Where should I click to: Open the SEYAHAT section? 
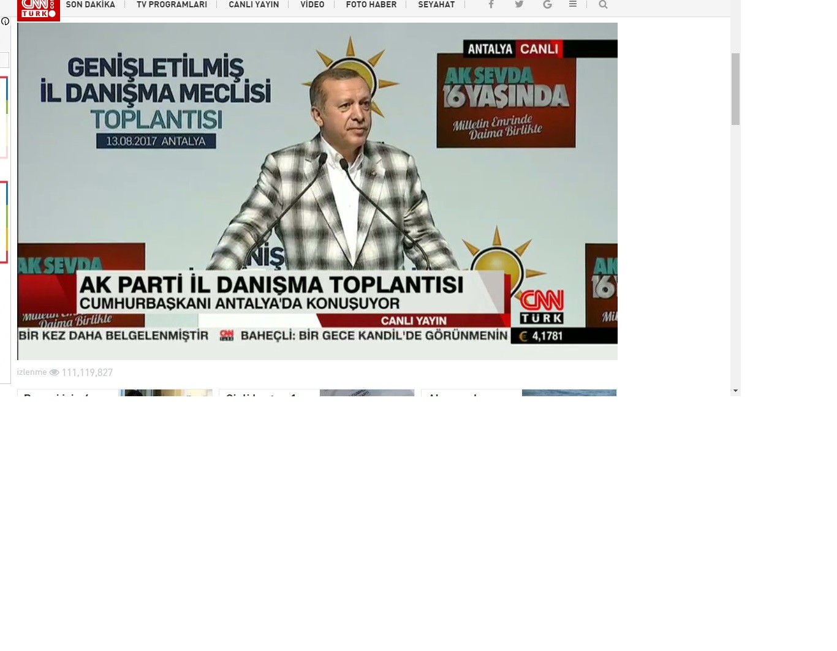436,5
